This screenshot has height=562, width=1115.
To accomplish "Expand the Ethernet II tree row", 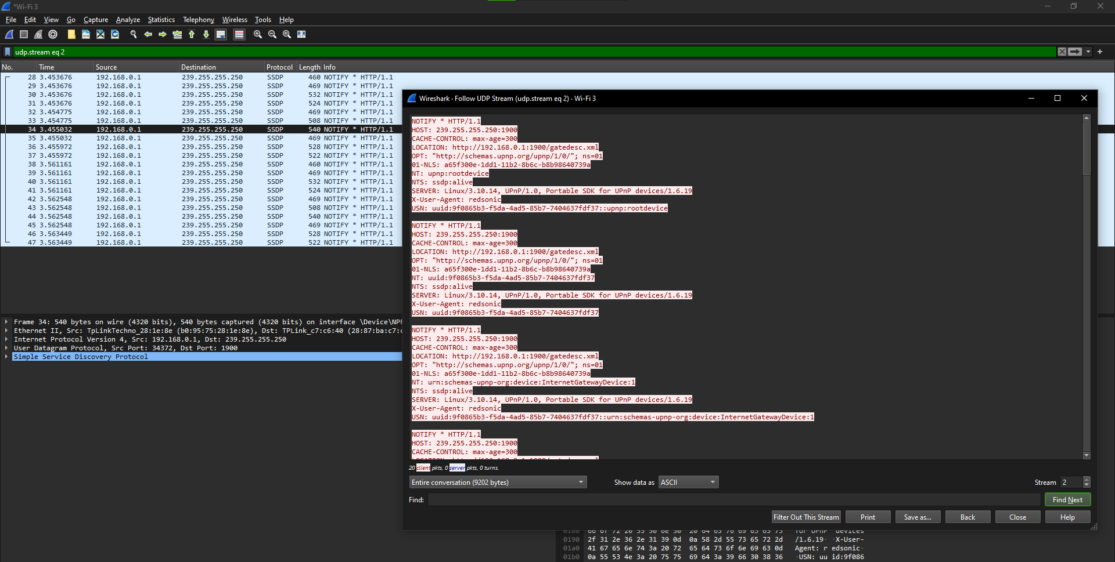I will pos(6,331).
